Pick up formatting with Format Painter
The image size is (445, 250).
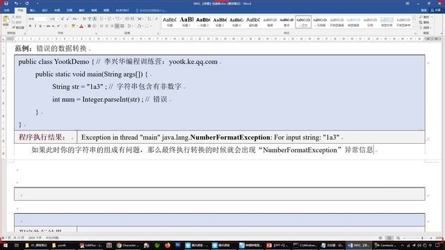pos(18,27)
